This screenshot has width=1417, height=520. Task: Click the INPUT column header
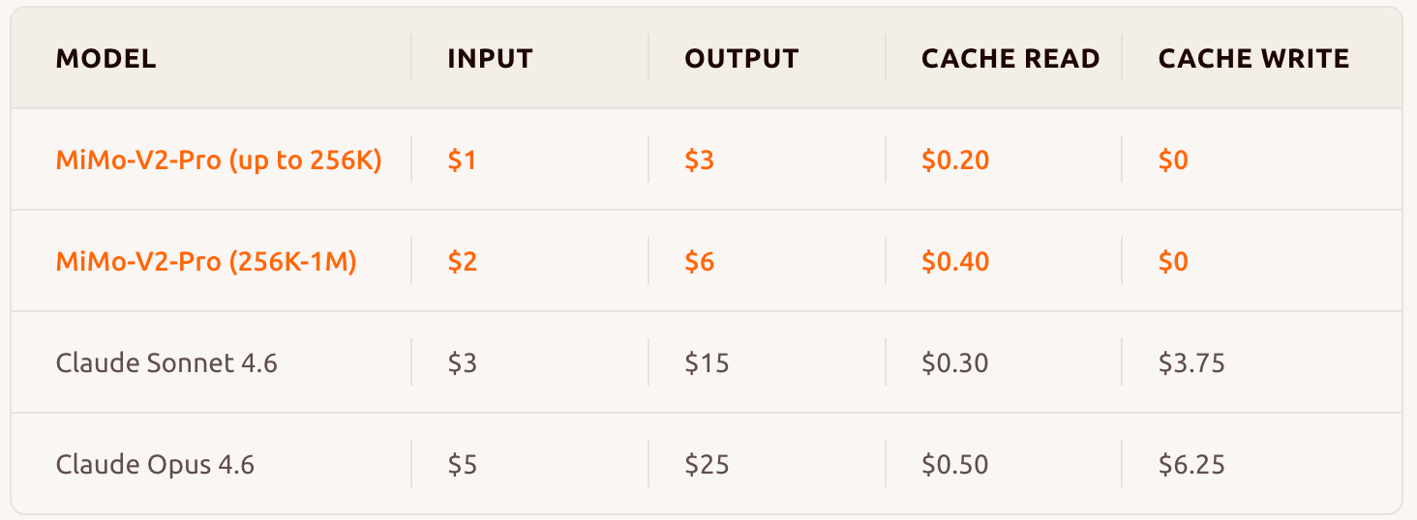490,59
